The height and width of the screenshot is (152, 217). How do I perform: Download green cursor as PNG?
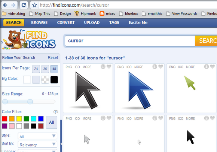(x=172, y=67)
